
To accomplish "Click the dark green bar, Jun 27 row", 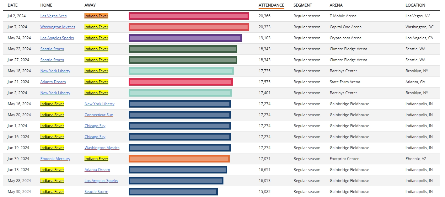I will pos(183,60).
